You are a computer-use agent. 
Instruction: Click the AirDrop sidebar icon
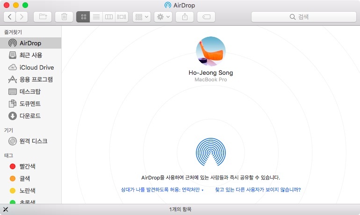(x=13, y=43)
